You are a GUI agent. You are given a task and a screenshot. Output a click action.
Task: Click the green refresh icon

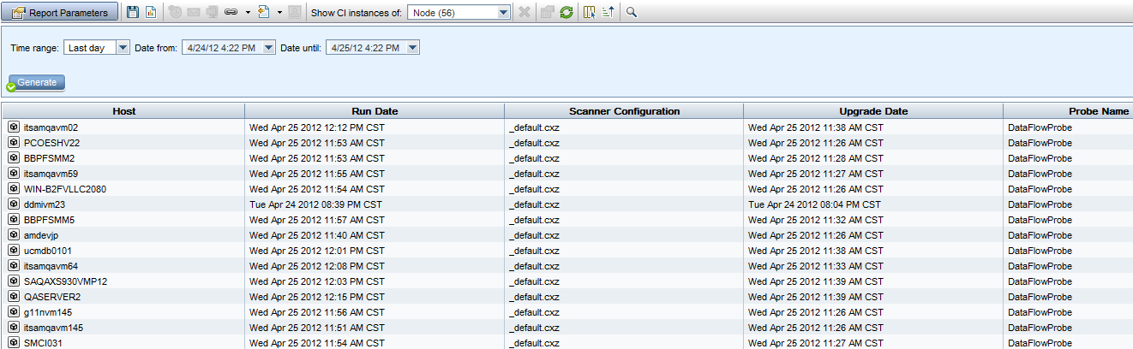[x=566, y=13]
